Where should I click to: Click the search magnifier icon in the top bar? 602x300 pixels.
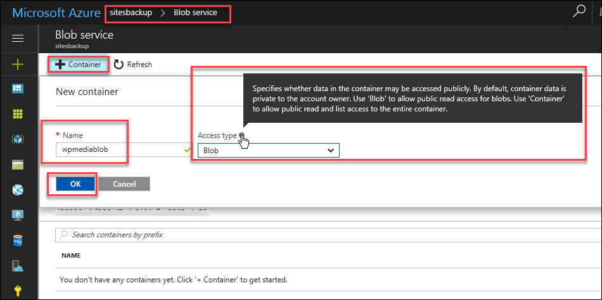pos(579,12)
